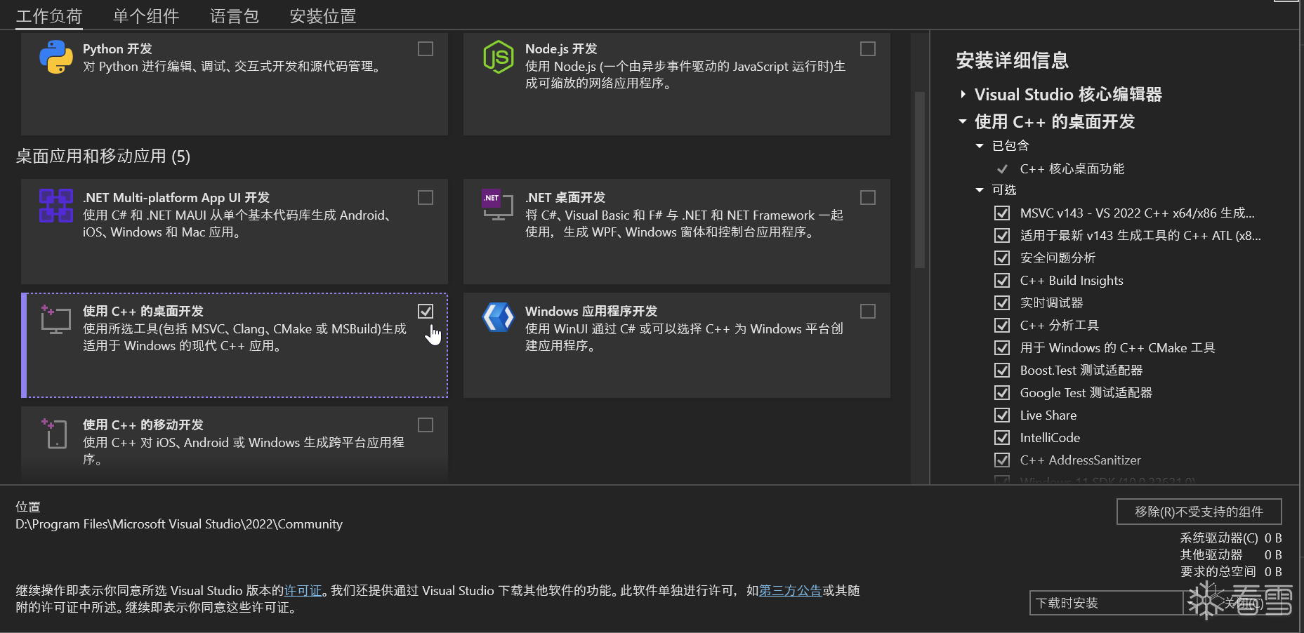Image resolution: width=1304 pixels, height=633 pixels.
Task: Select .NET Multi-platform App UI 开发 title
Action: tap(176, 198)
